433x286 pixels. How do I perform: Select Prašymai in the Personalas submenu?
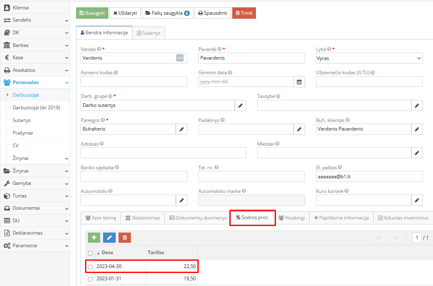[23, 133]
